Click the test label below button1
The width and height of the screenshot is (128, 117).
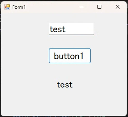(65, 85)
